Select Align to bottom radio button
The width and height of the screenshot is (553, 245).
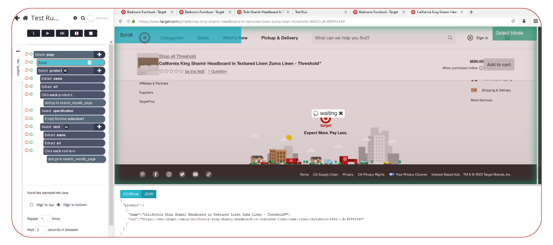pos(58,205)
